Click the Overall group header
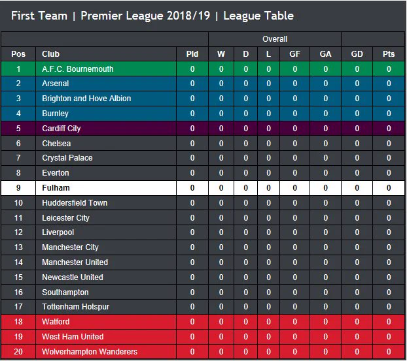This screenshot has width=407, height=361. [275, 39]
